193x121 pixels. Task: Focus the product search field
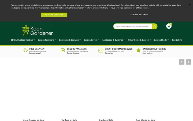click(133, 26)
